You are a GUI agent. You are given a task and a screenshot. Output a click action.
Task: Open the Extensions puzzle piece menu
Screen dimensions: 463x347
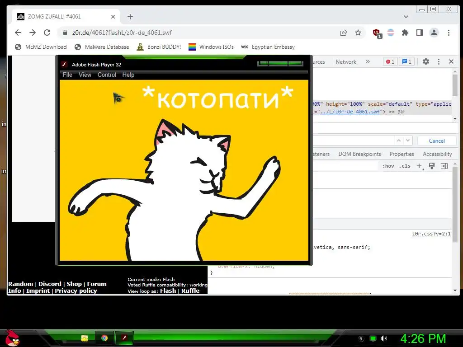[x=405, y=33]
